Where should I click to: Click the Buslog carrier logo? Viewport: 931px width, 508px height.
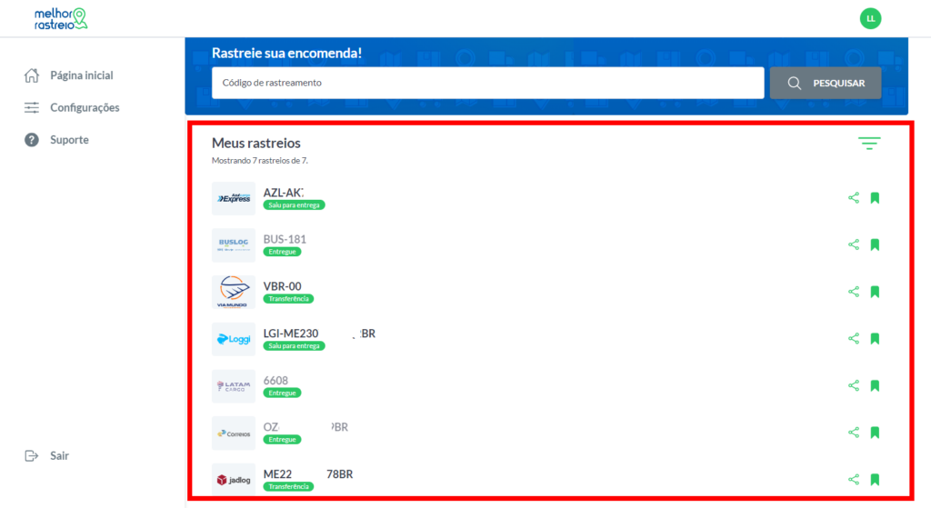[x=234, y=245]
